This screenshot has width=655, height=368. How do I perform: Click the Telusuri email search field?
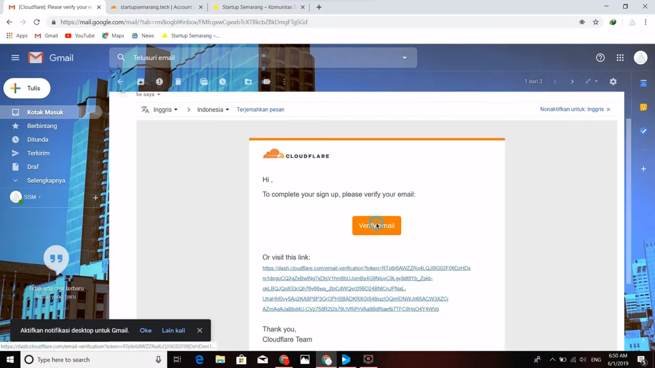(x=263, y=58)
